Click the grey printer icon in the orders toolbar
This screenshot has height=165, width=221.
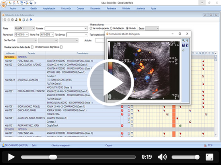tap(27, 20)
